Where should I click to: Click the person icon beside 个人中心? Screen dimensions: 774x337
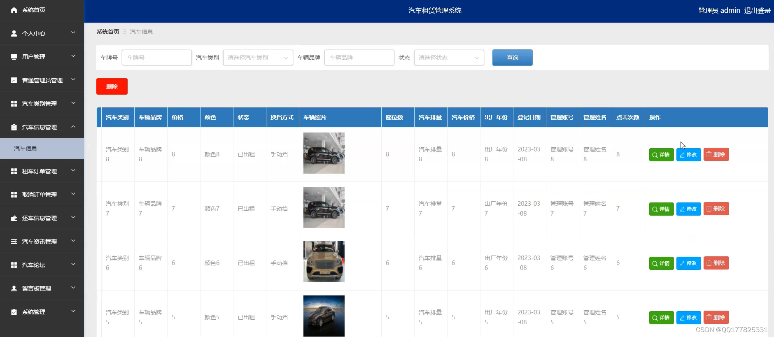point(14,33)
